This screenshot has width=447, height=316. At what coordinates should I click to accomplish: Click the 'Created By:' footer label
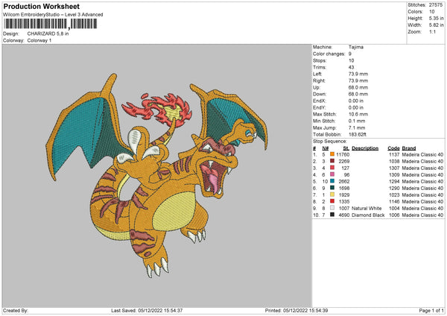coord(16,310)
